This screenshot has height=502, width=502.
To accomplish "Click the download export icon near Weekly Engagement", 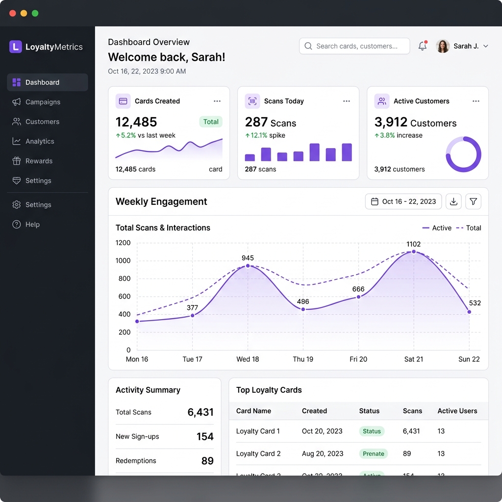I will [453, 201].
